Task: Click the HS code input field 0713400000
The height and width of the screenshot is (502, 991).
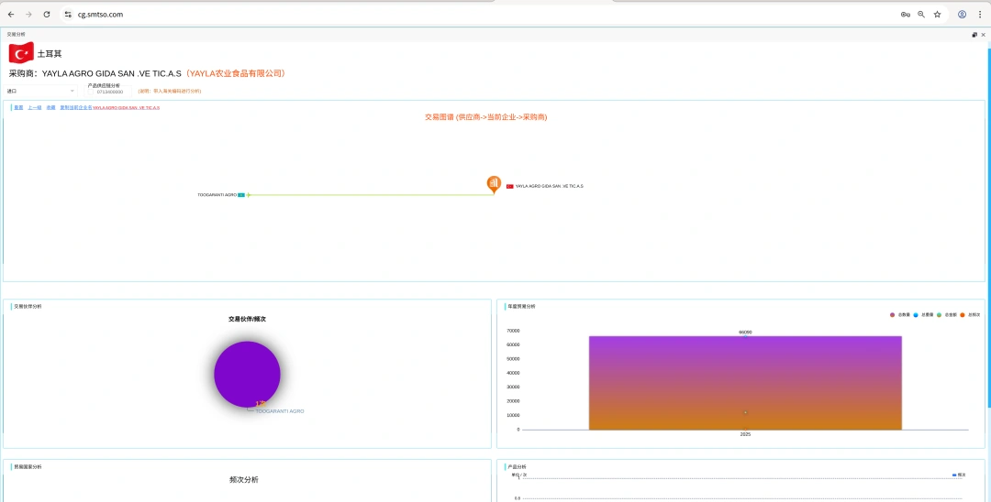Action: tap(110, 92)
